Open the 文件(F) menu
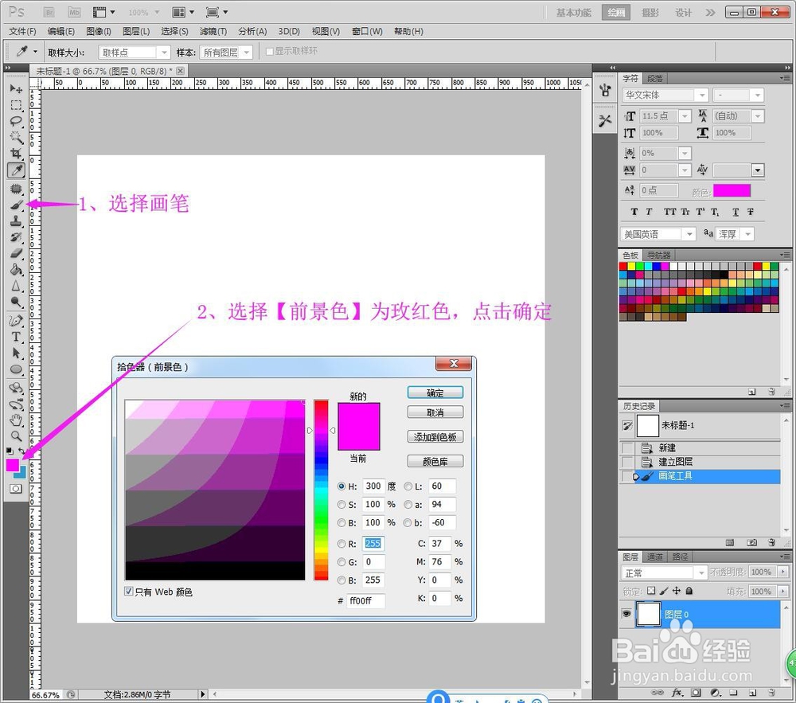The image size is (796, 703). pos(23,32)
